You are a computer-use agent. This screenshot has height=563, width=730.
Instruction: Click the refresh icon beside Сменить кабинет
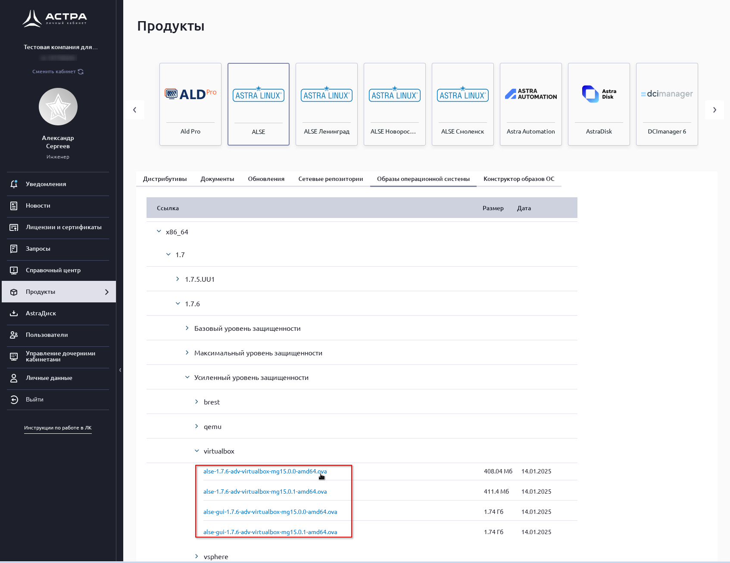point(81,72)
